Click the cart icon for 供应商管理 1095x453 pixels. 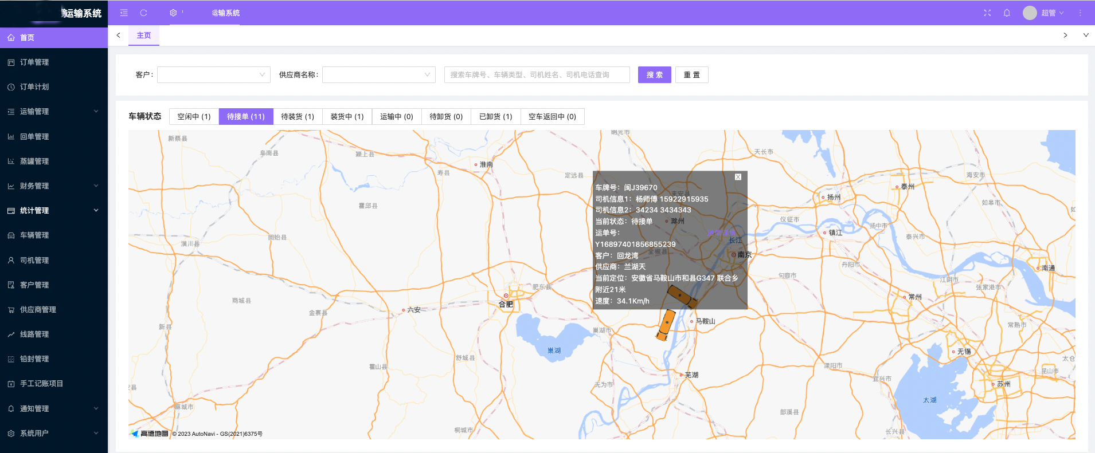(x=11, y=310)
